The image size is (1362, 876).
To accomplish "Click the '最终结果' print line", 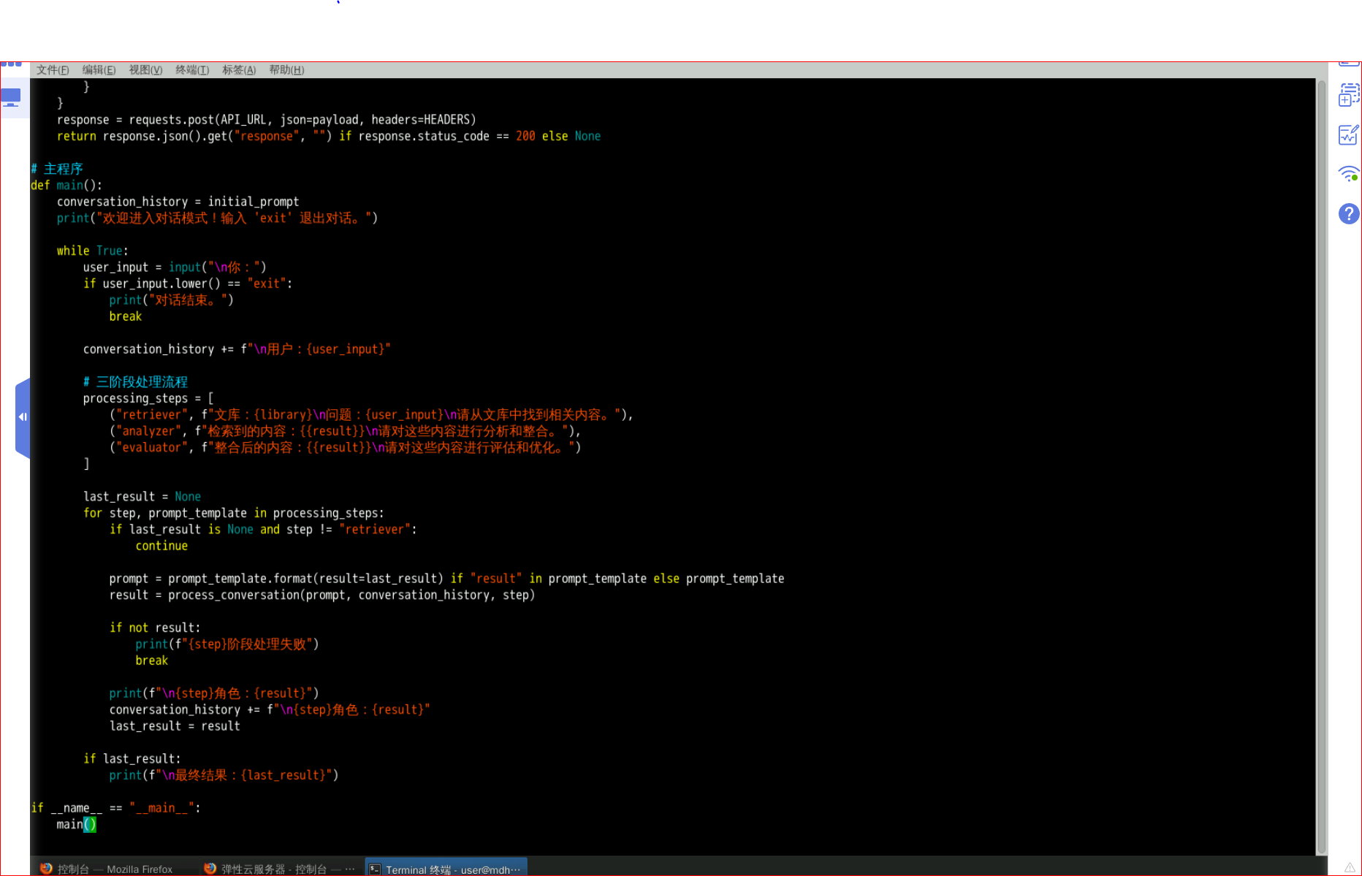I will pyautogui.click(x=224, y=775).
